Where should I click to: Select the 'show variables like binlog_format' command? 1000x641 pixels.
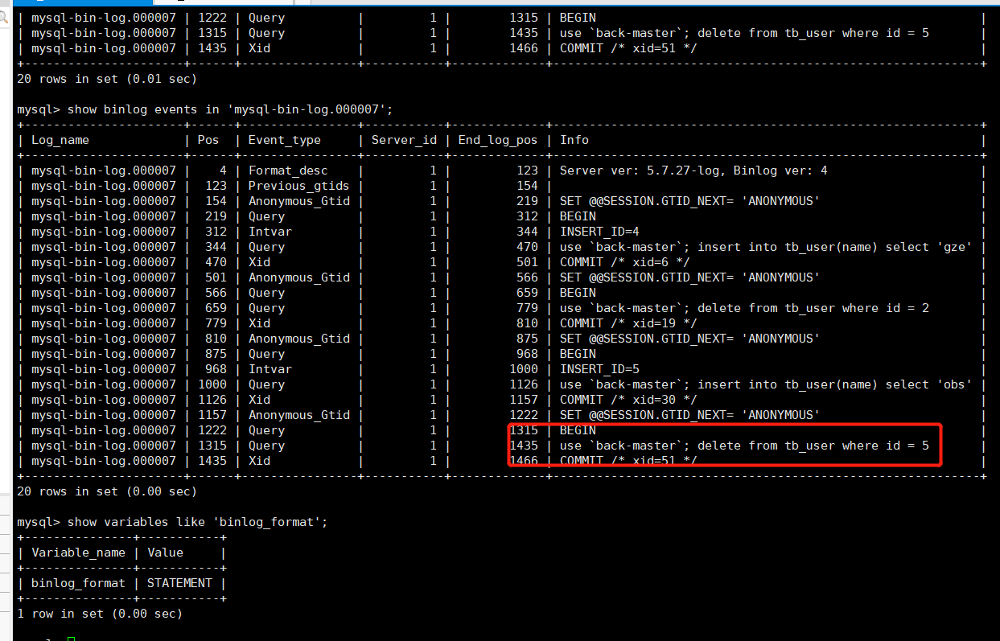click(172, 522)
